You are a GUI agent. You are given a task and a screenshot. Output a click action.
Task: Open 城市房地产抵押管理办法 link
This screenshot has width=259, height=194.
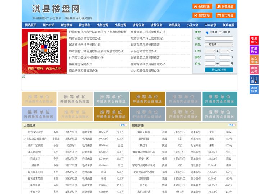coord(85,45)
